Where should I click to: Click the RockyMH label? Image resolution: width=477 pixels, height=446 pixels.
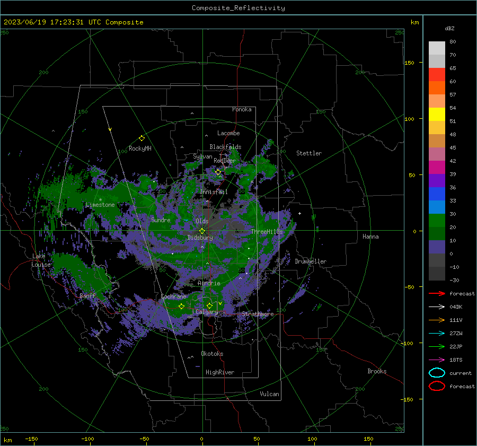(x=140, y=148)
